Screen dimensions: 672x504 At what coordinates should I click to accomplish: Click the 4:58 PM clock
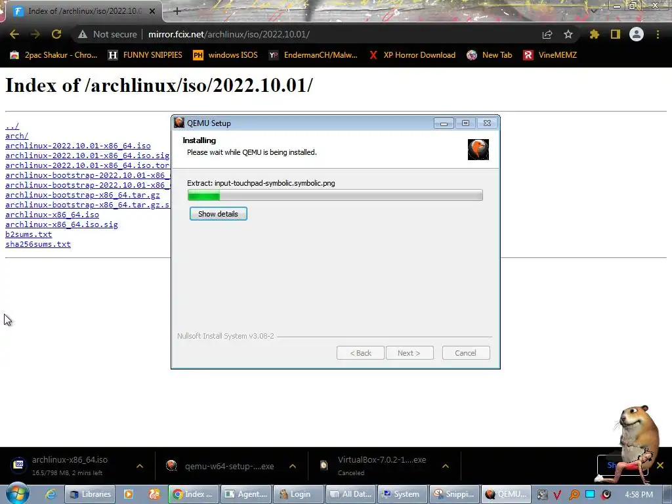[x=639, y=495]
